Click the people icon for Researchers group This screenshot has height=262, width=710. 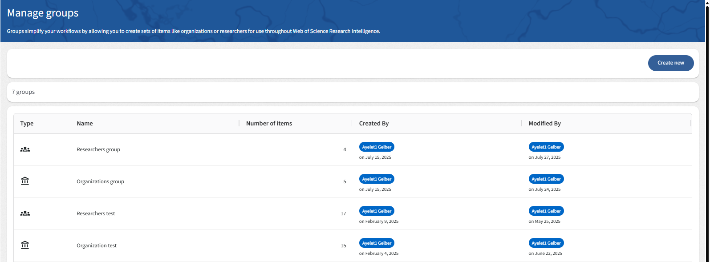coord(25,149)
